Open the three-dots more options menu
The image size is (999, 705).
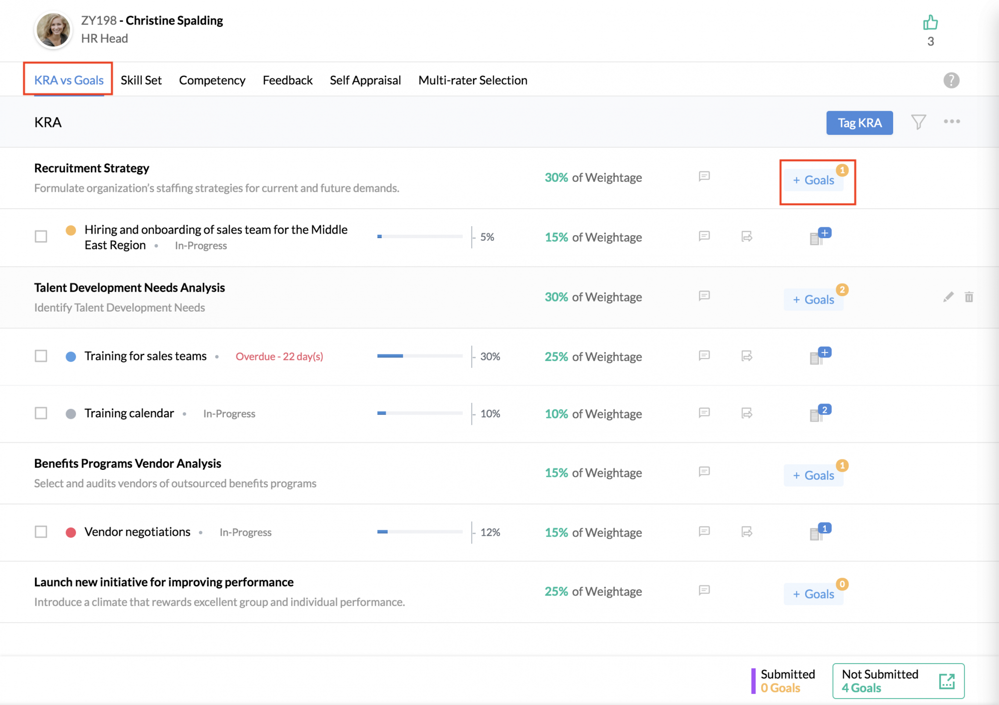[952, 122]
